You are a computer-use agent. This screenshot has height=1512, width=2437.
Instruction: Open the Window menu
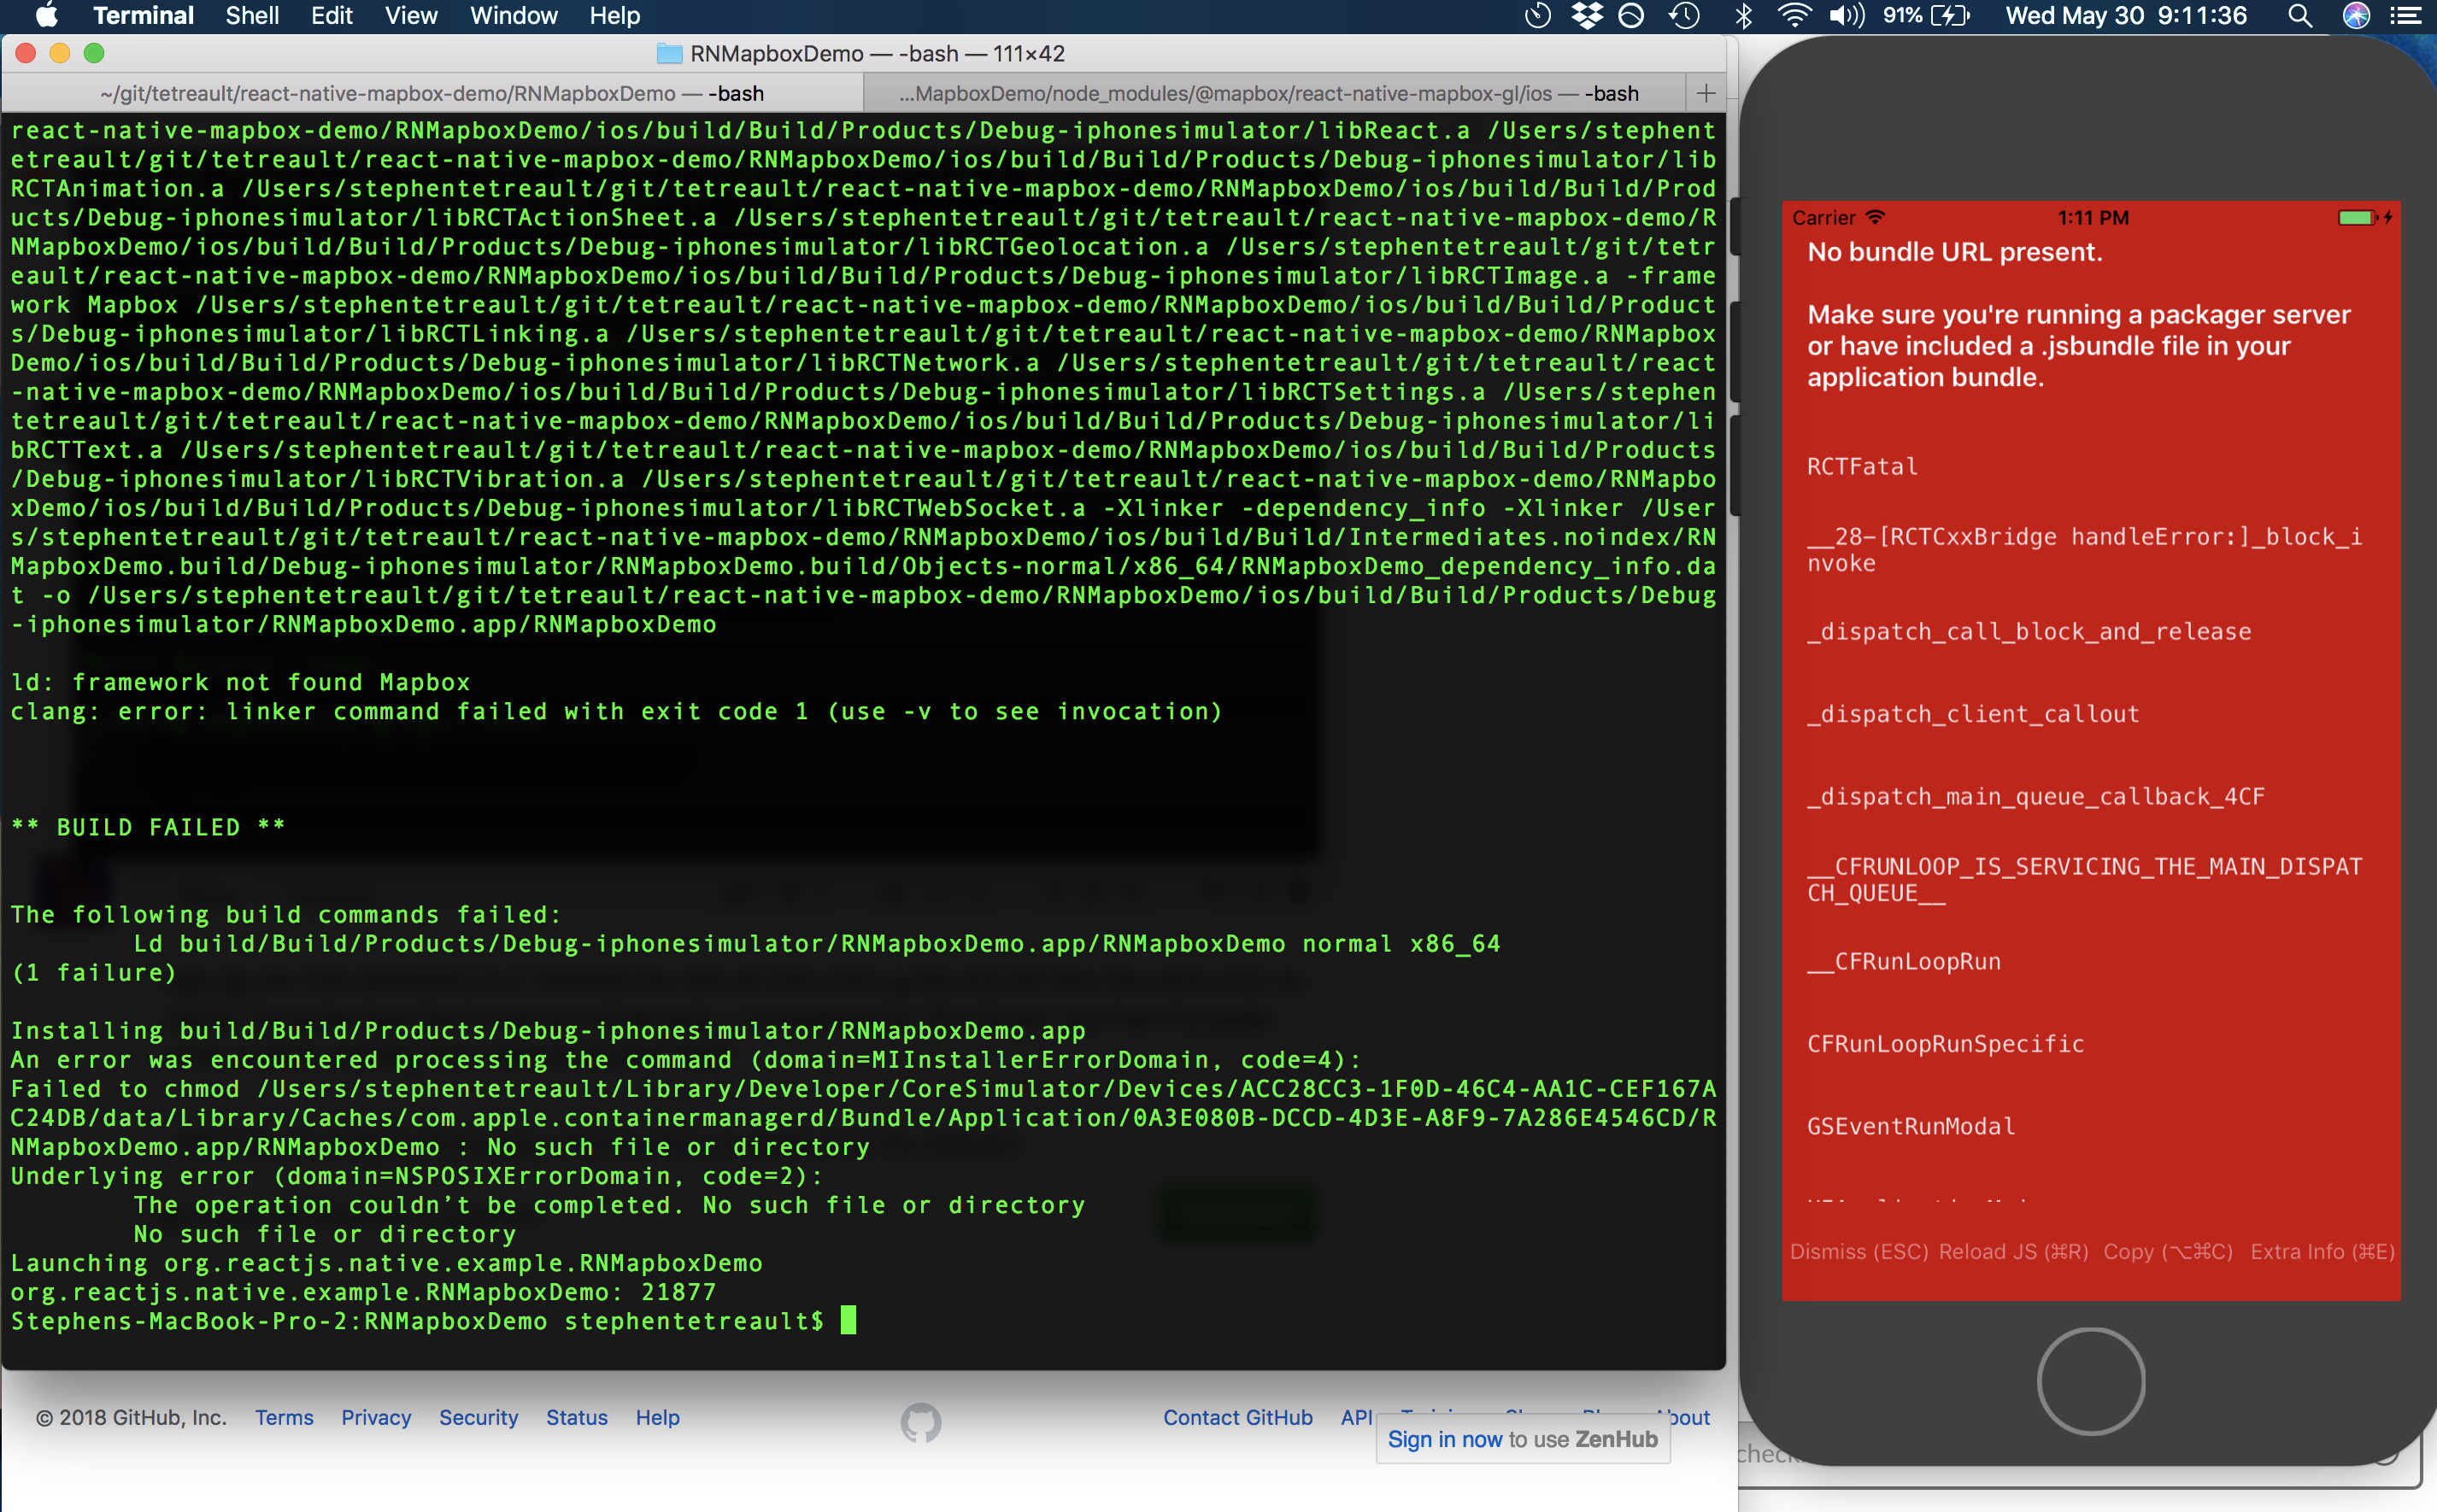pyautogui.click(x=513, y=15)
